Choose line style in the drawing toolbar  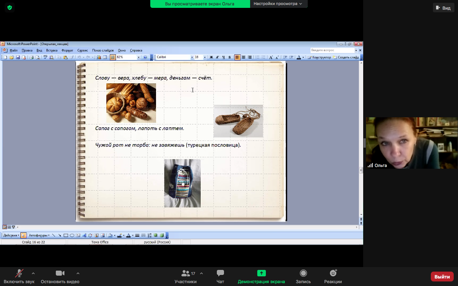(137, 235)
